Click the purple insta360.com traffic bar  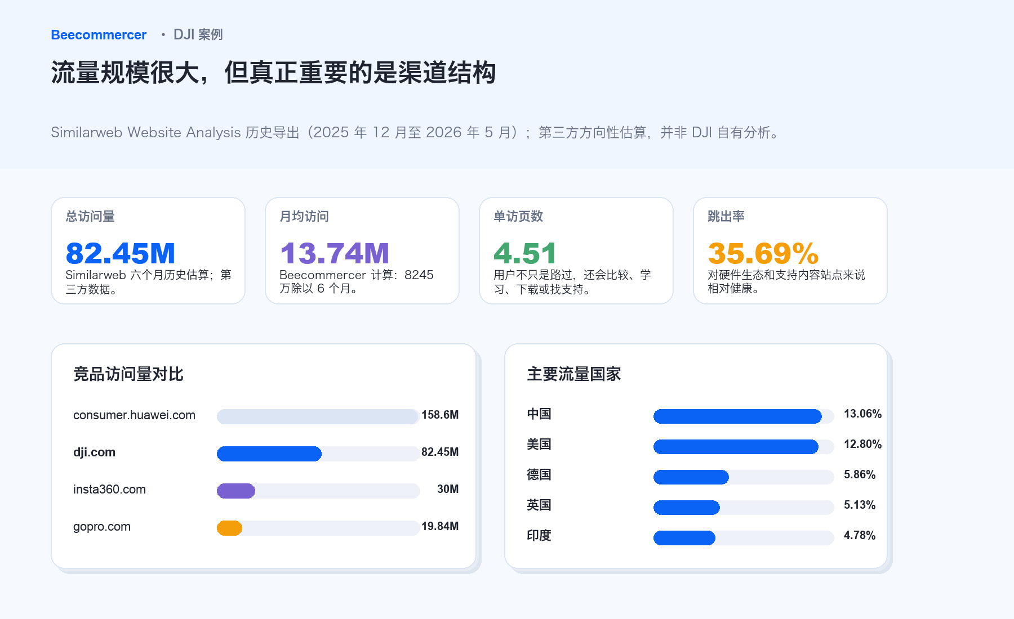tap(236, 491)
